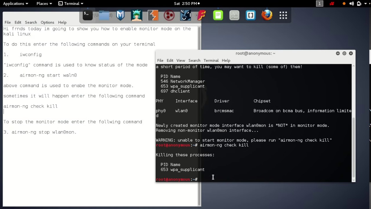Open the volume speaker icon
This screenshot has height=209, width=371.
tap(352, 3)
